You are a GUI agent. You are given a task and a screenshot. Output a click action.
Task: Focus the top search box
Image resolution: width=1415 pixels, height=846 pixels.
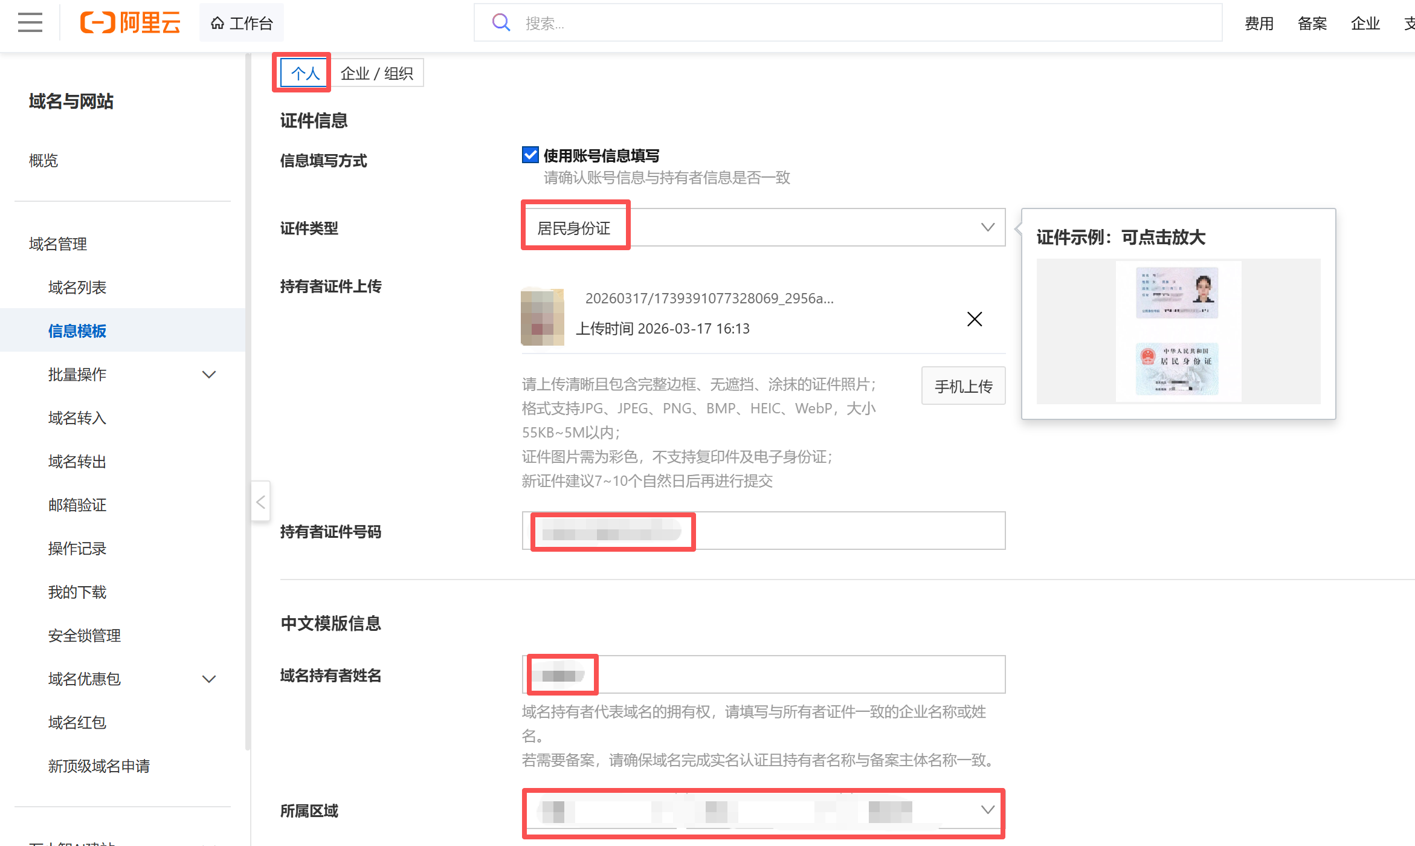(848, 23)
